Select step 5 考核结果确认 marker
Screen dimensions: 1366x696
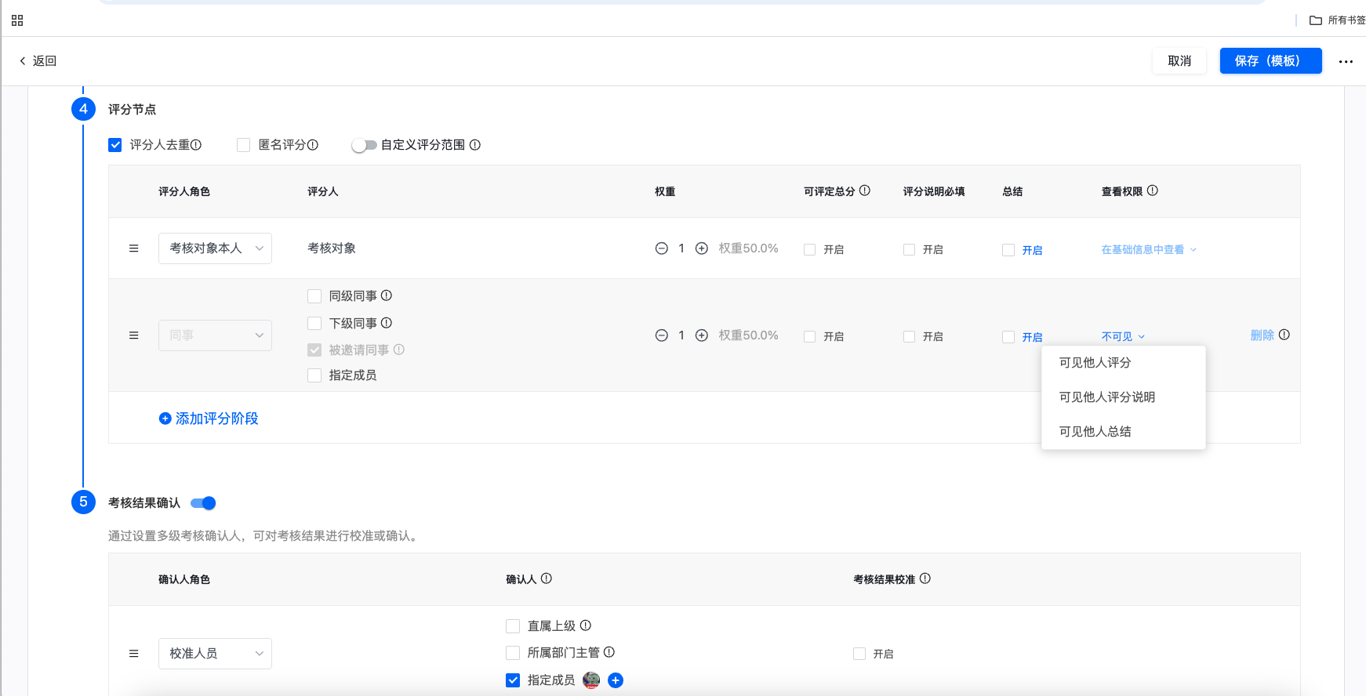coord(83,502)
